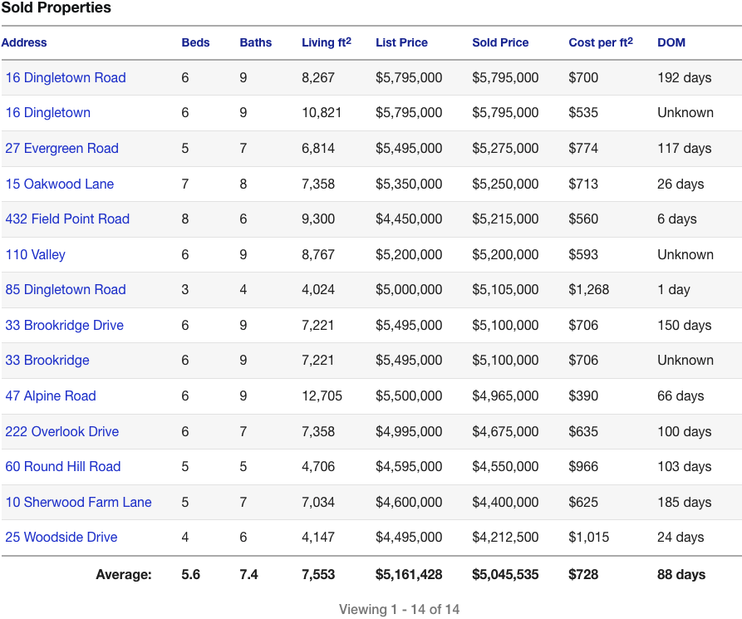Open the 85 Dingletown Road property page

click(x=66, y=289)
